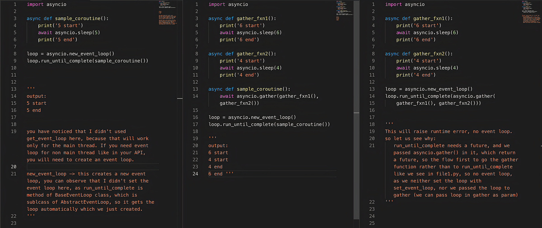The image size is (542, 228).
Task: Click the "6 end '''" line
Action: click(220, 174)
